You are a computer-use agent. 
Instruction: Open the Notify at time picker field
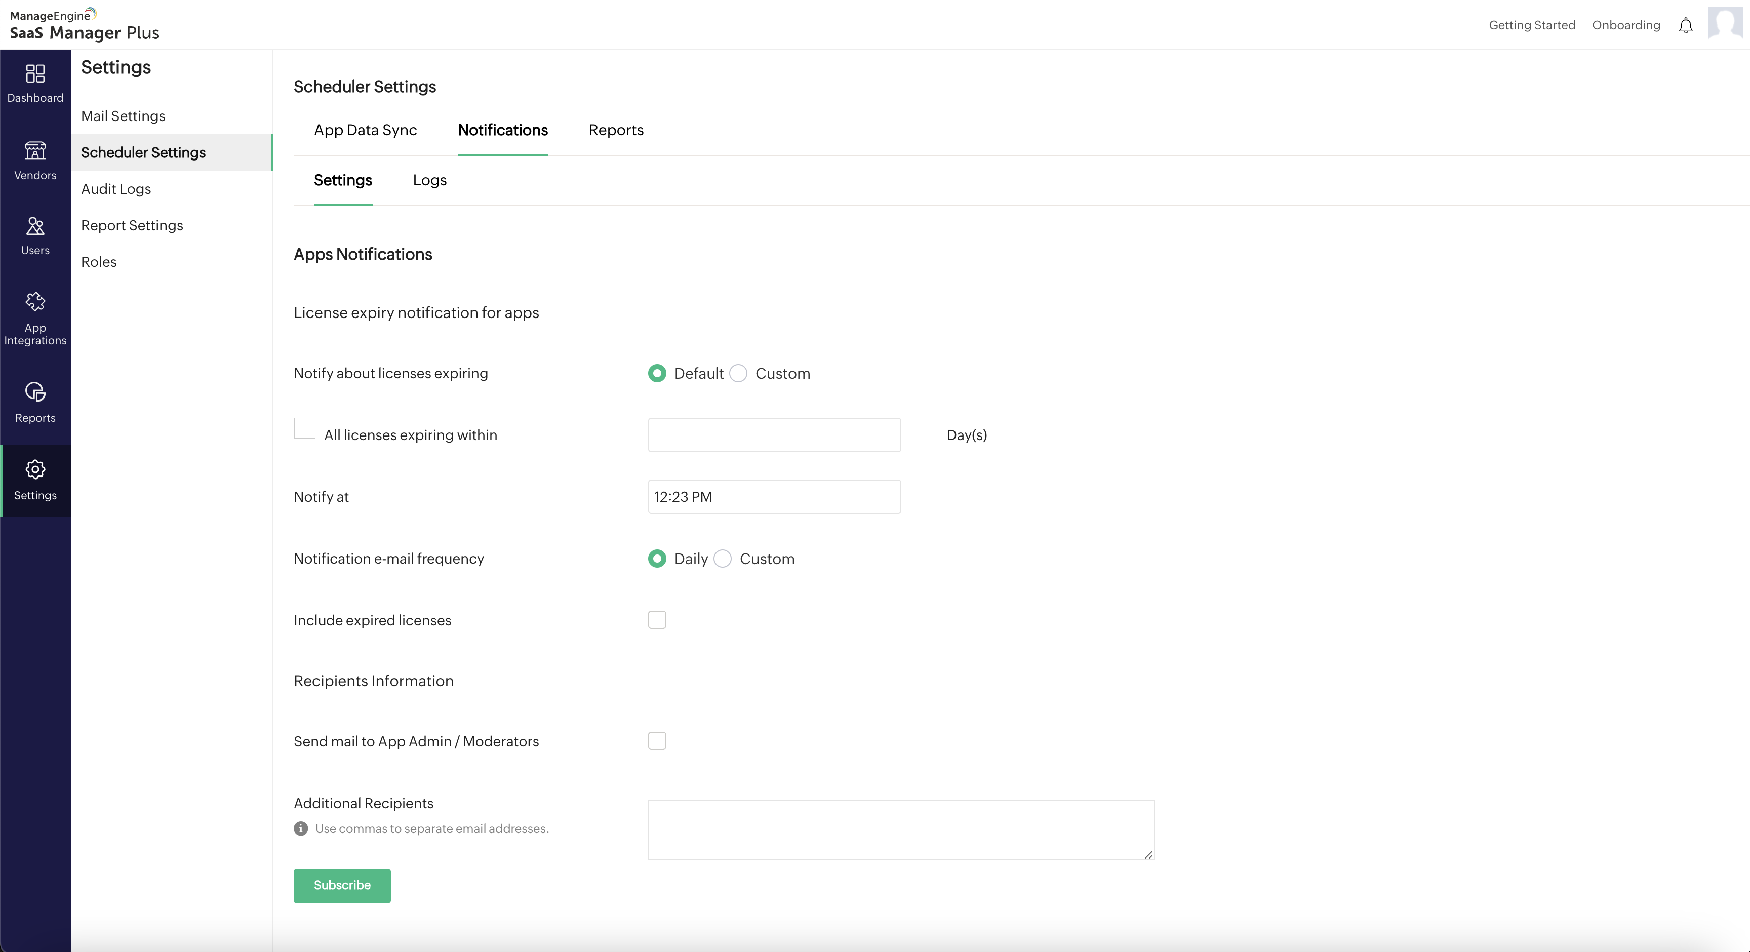774,497
